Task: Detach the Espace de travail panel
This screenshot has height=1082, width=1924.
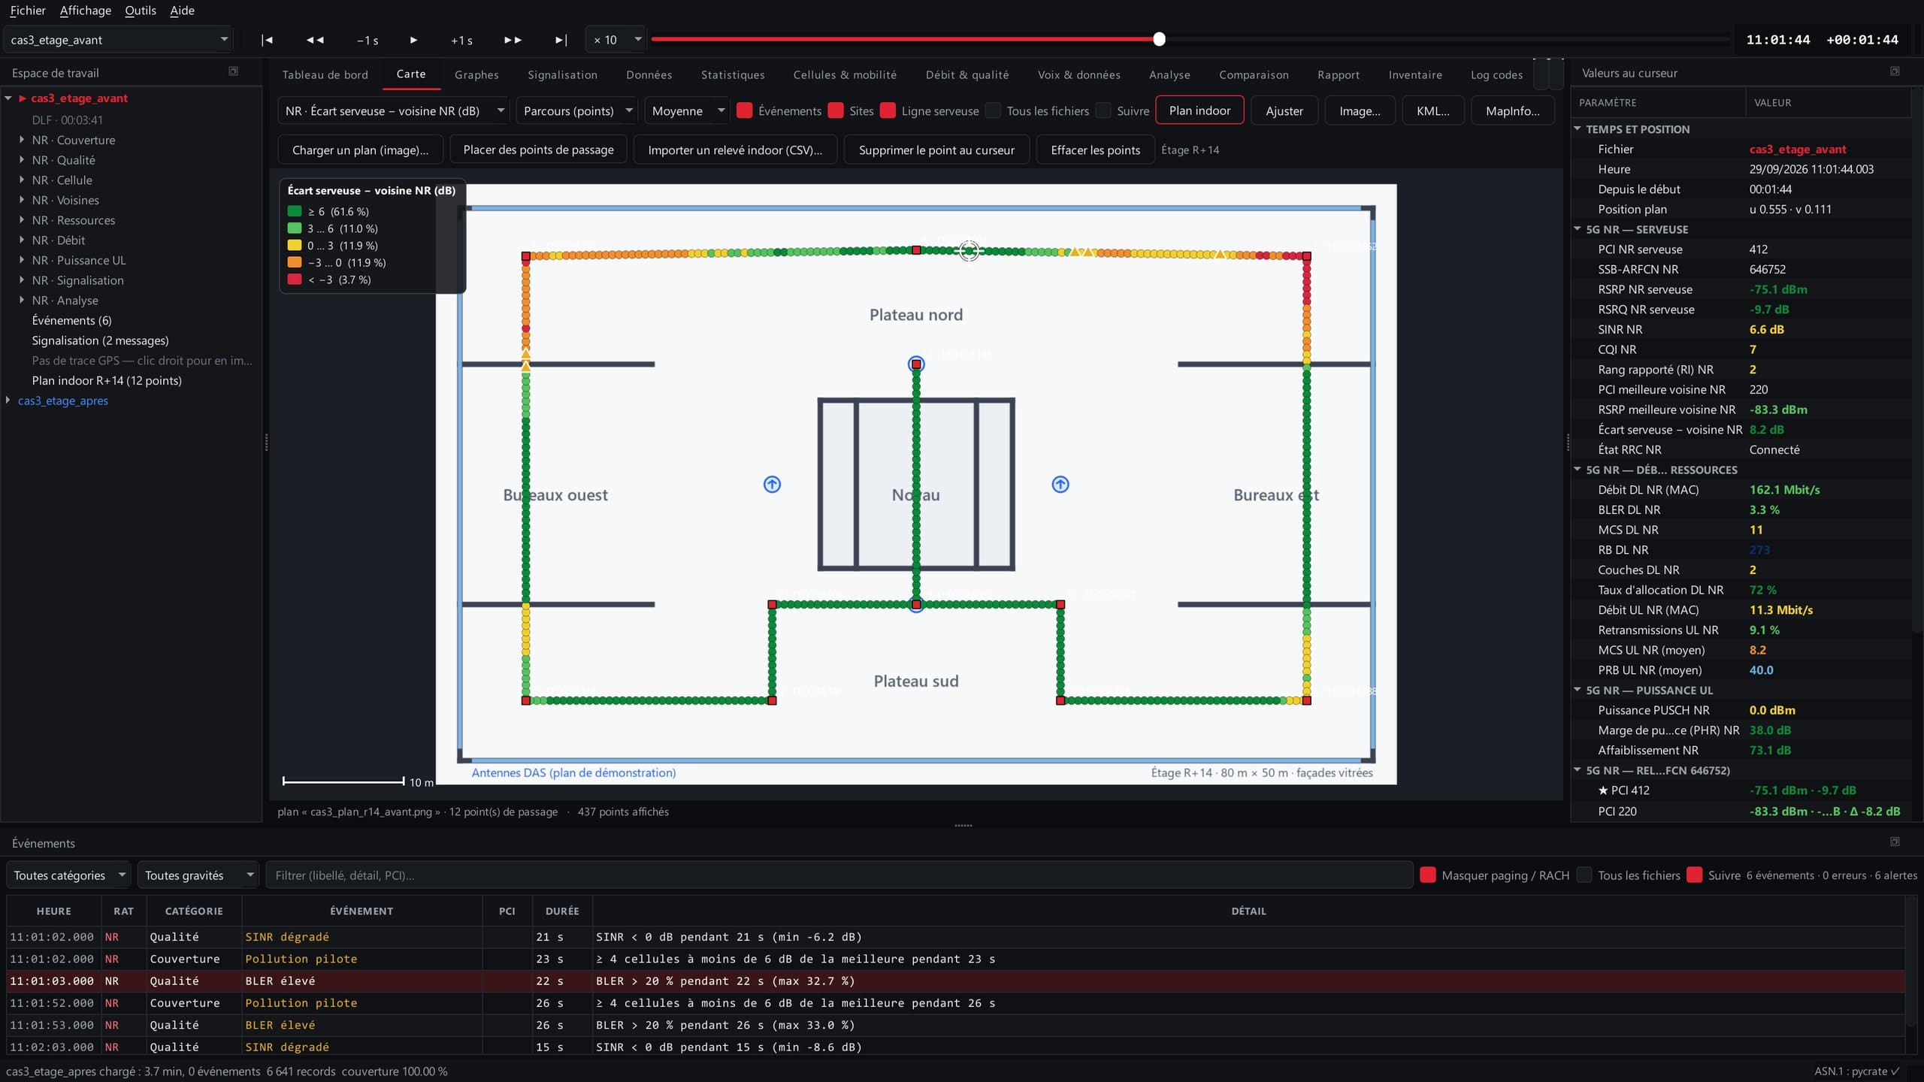Action: click(x=233, y=71)
